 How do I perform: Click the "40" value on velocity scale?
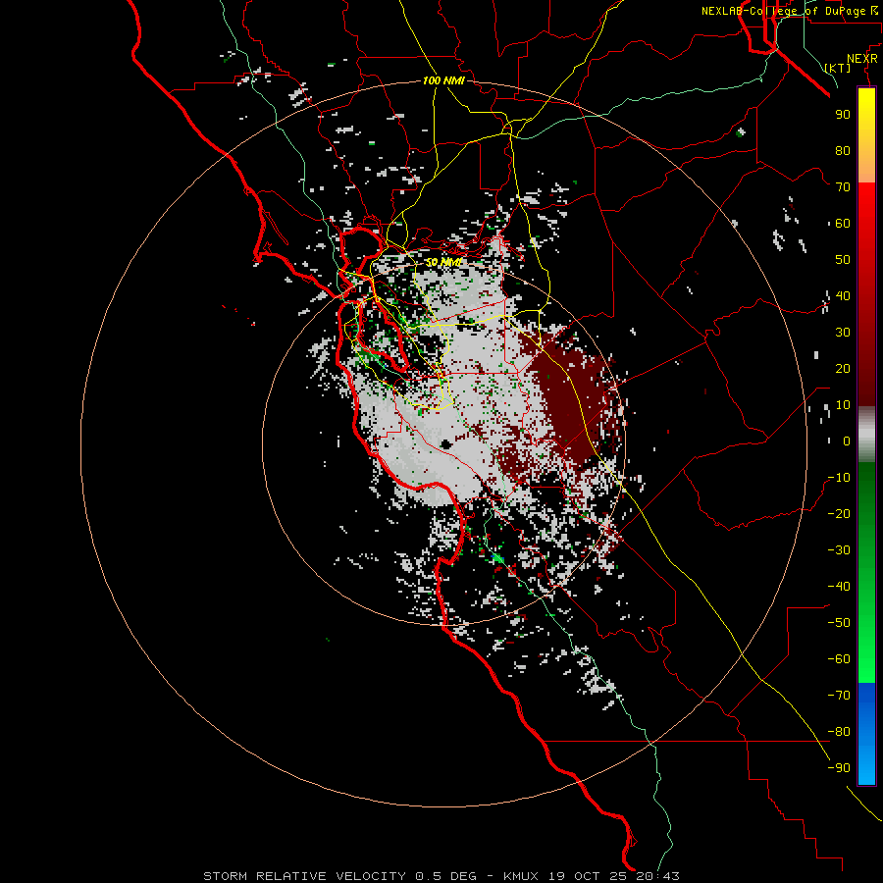pyautogui.click(x=843, y=295)
